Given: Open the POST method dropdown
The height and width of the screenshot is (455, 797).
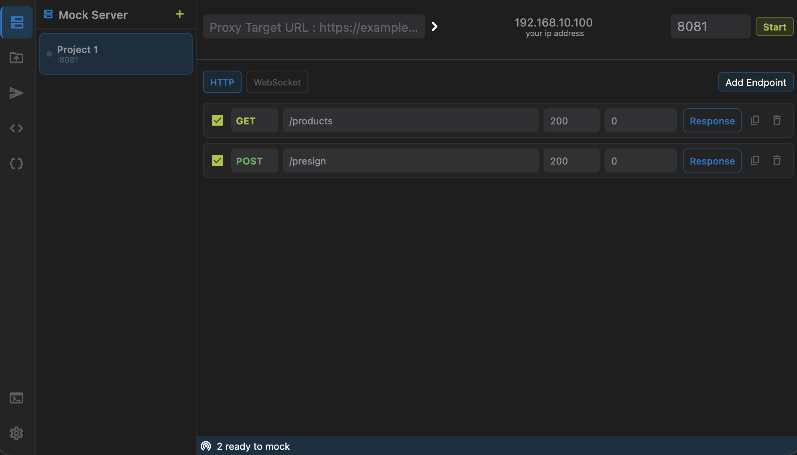Looking at the screenshot, I should [254, 161].
